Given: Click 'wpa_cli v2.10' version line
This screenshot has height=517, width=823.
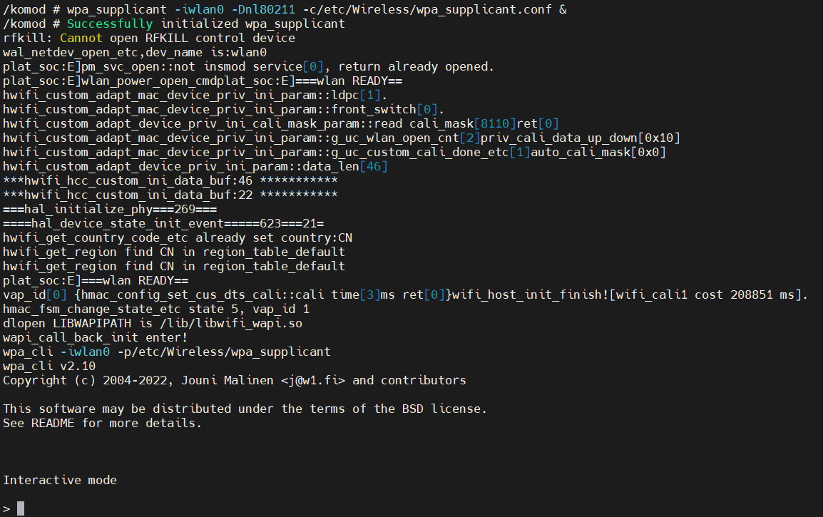Looking at the screenshot, I should point(49,366).
